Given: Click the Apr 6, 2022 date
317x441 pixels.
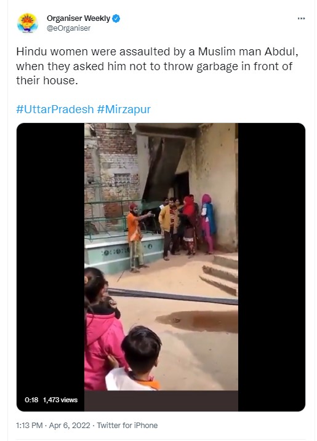Looking at the screenshot, I should (x=70, y=425).
